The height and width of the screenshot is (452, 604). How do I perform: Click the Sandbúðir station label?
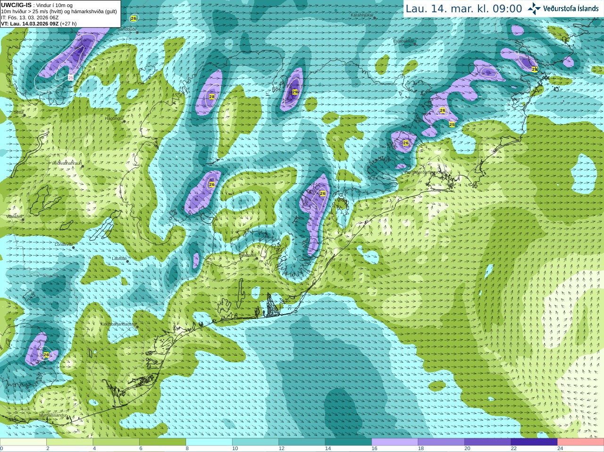pos(127,29)
